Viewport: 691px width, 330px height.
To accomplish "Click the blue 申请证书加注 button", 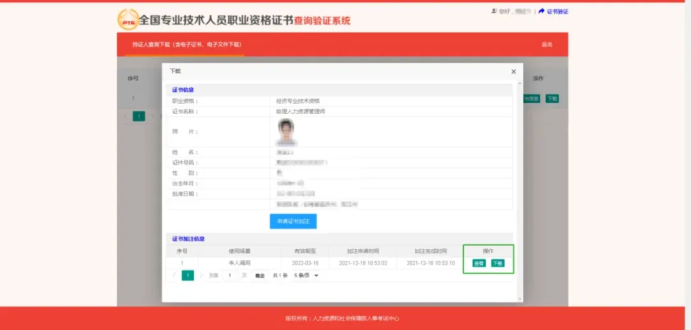I will coord(293,221).
